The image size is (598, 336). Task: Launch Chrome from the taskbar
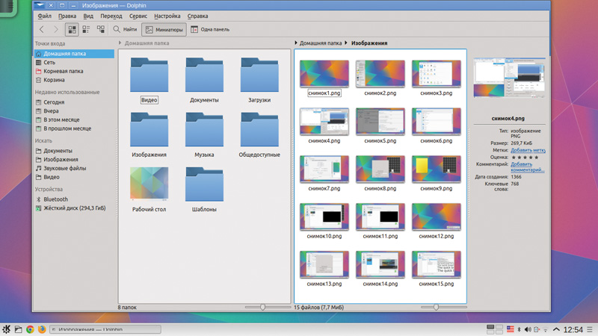pos(30,329)
